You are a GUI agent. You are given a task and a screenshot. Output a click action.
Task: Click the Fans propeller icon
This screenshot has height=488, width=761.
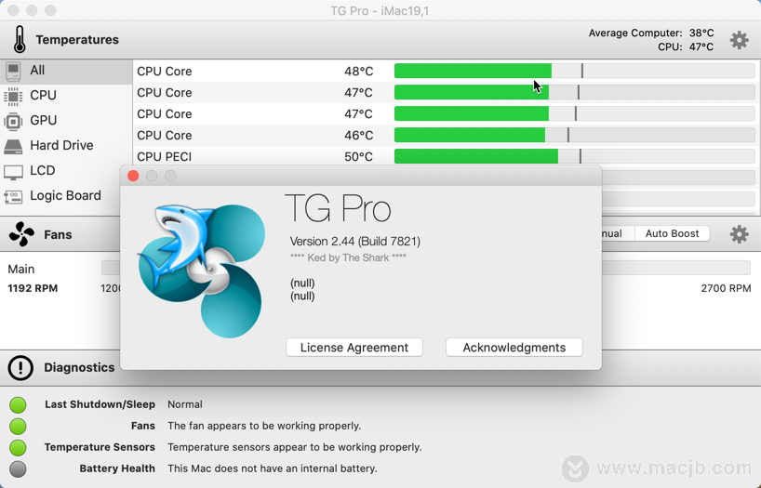(21, 234)
